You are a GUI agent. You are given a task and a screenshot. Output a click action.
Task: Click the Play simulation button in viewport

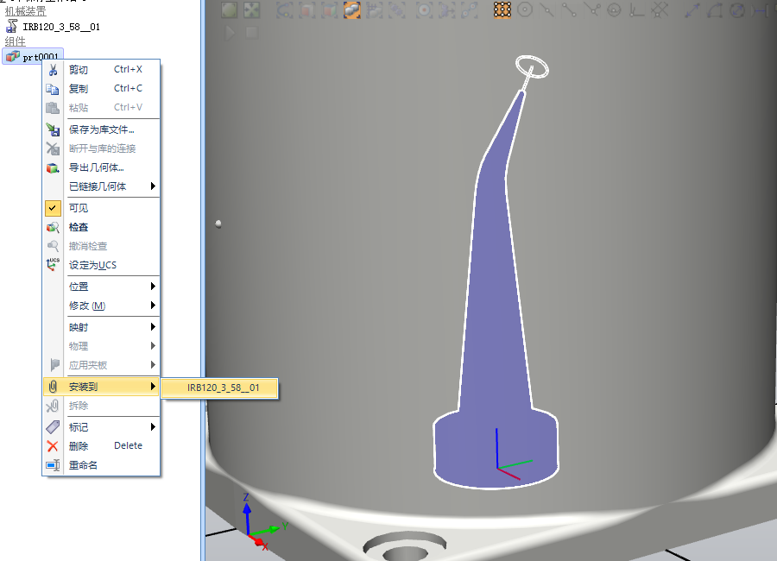(230, 33)
